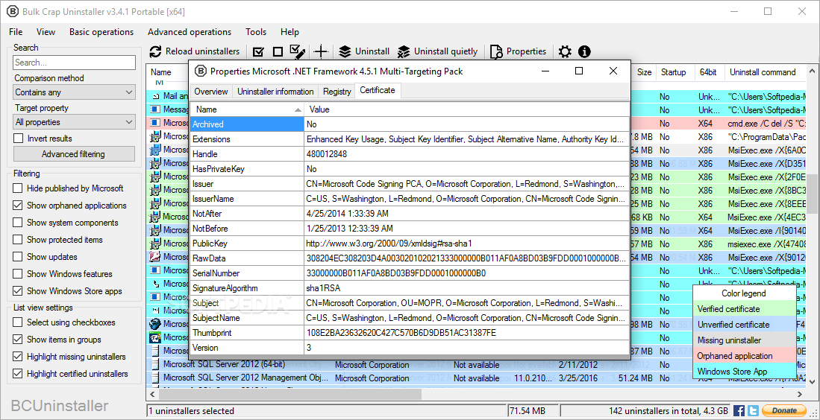820x420 pixels.
Task: Click the Donate button
Action: coord(784,410)
